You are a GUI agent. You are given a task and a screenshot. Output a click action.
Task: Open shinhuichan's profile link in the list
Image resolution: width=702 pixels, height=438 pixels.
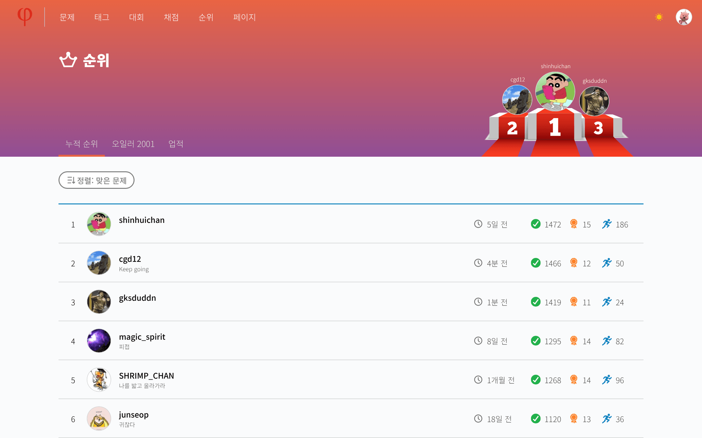(x=142, y=220)
